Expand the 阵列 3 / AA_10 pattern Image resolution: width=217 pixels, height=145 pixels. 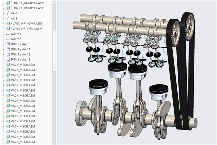pos(3,44)
